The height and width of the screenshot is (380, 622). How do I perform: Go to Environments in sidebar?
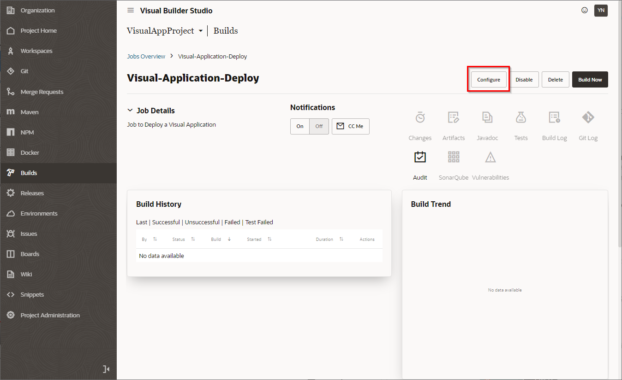point(39,213)
